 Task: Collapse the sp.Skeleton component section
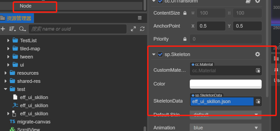pos(154,54)
